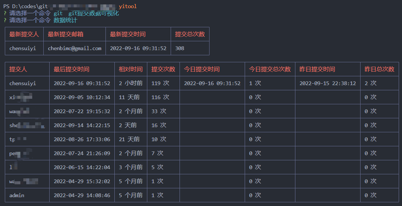Click the 最新提交时间 column header
402x206 pixels.
tap(128, 34)
